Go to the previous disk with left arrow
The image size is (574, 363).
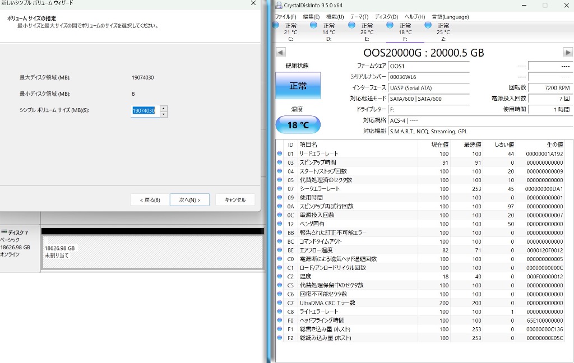click(281, 52)
